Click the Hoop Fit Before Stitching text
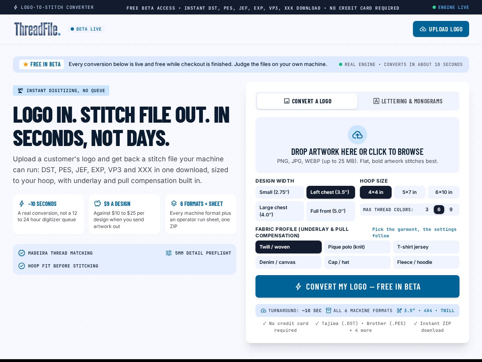482x362 pixels. click(x=63, y=266)
